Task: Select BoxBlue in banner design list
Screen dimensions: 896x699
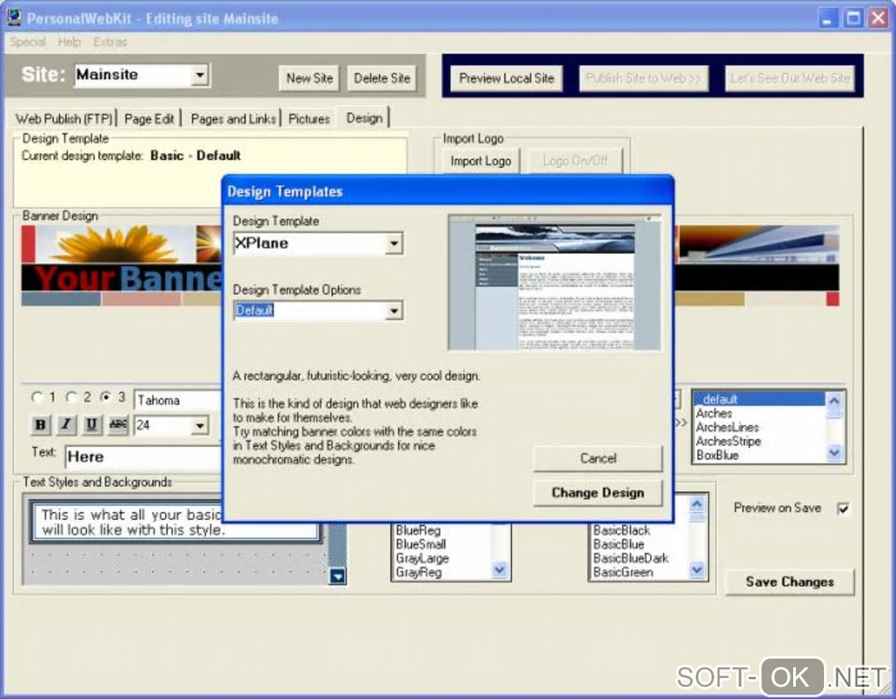Action: [759, 455]
